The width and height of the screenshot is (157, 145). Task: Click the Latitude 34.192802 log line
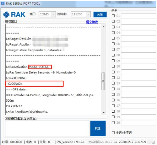click(50, 95)
